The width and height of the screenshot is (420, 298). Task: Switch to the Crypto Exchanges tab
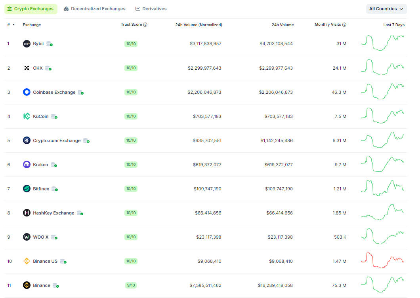click(x=31, y=9)
